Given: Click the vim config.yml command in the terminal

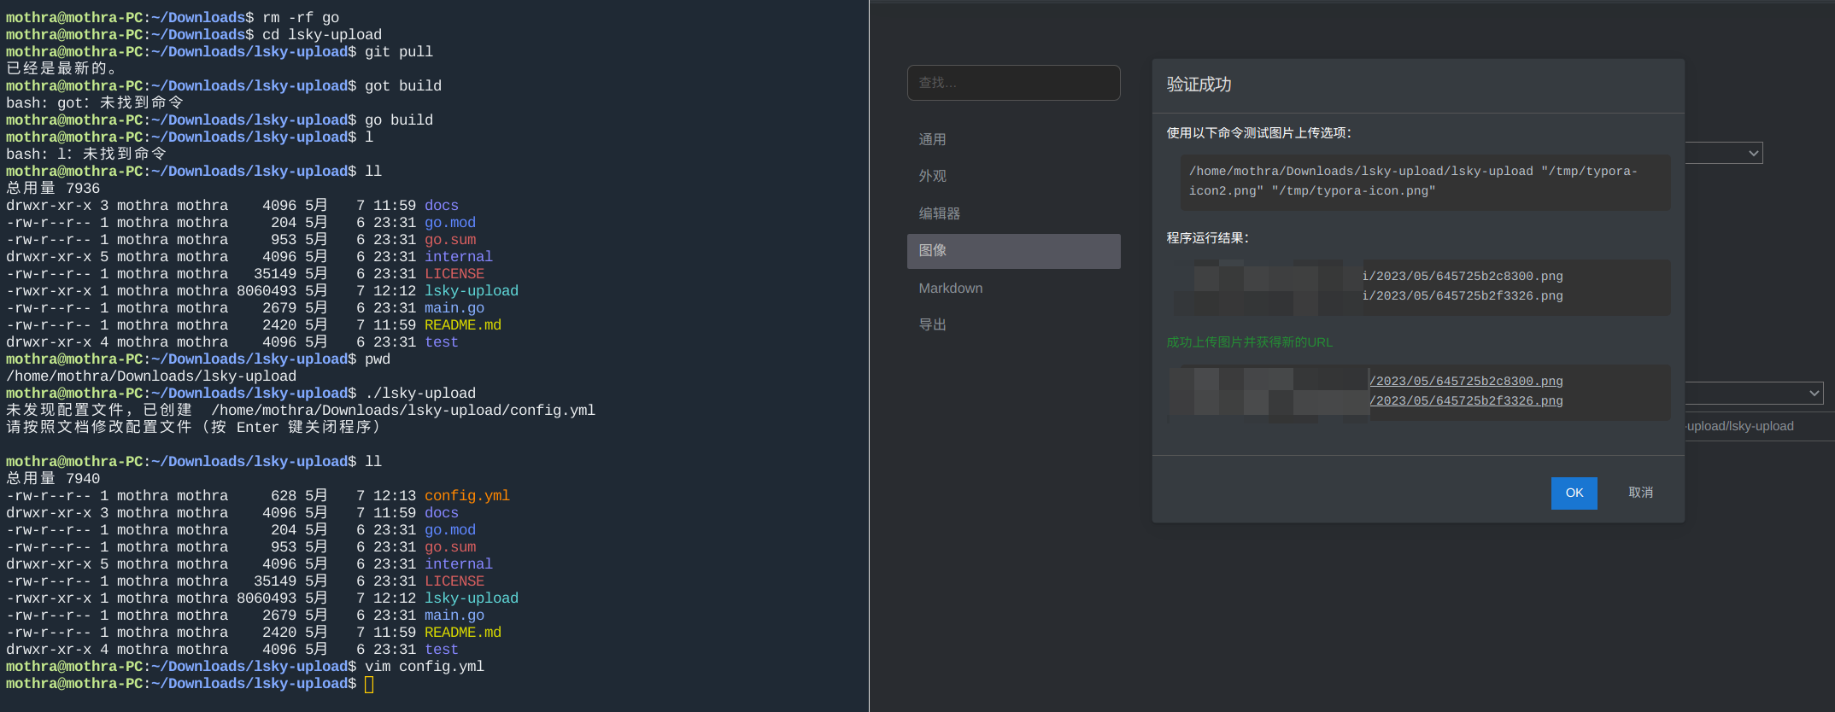Looking at the screenshot, I should coord(424,666).
